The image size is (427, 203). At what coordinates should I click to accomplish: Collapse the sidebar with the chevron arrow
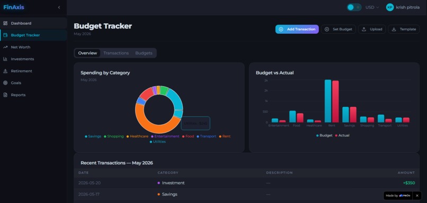coord(59,7)
